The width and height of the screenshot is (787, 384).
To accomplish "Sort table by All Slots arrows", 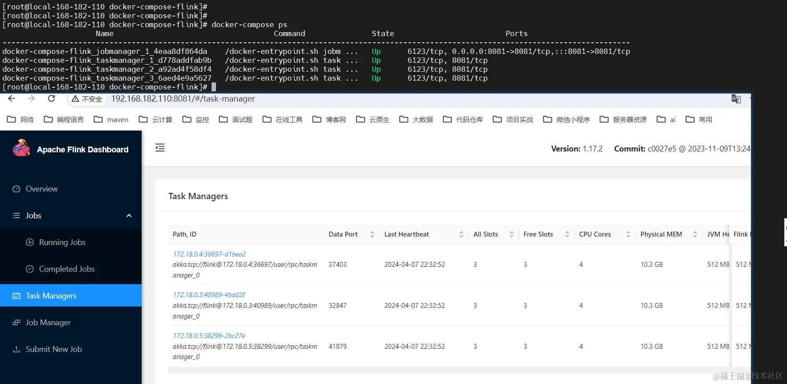I will tap(512, 234).
